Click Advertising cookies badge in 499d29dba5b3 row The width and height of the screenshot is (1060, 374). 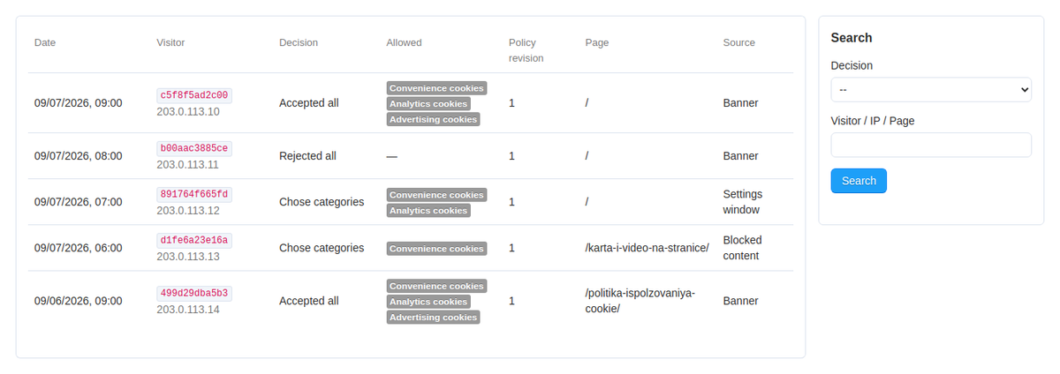[433, 317]
